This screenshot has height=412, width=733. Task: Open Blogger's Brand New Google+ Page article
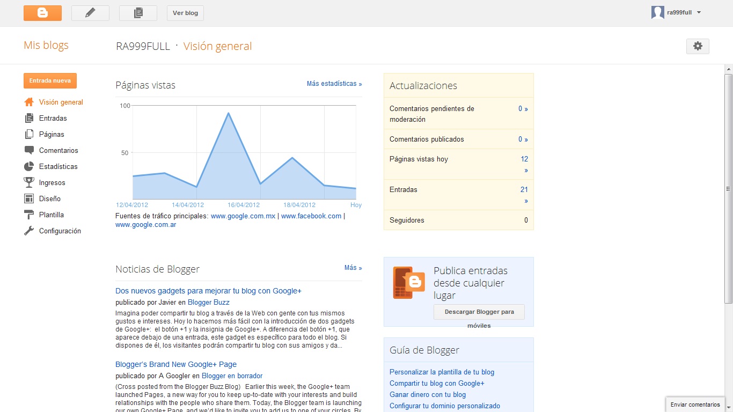[x=176, y=364]
